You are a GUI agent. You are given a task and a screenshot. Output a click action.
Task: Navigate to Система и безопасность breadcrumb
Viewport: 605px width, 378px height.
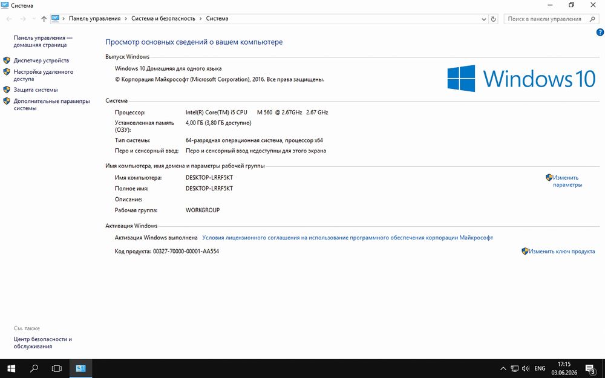pyautogui.click(x=163, y=19)
